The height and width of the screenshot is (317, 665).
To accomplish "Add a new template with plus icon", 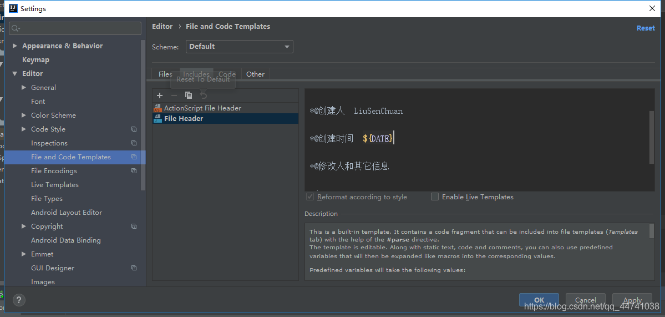I will [x=160, y=95].
